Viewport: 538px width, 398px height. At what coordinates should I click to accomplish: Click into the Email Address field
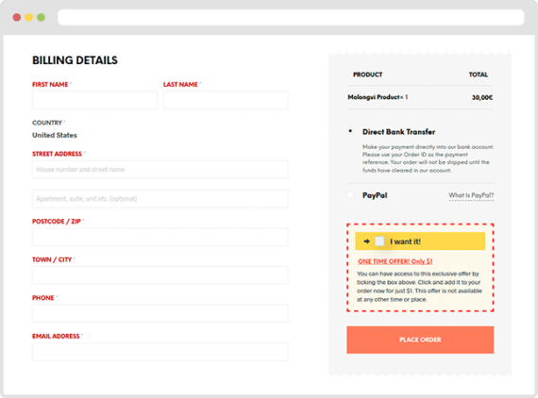point(160,352)
